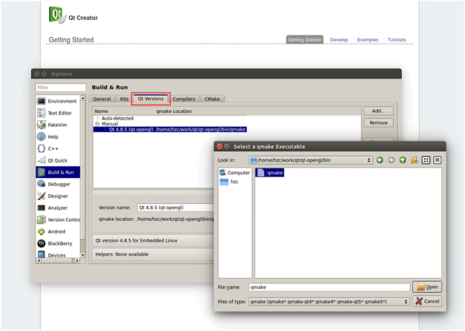Open the Look in path dropdown
The width and height of the screenshot is (465, 331).
(x=310, y=160)
